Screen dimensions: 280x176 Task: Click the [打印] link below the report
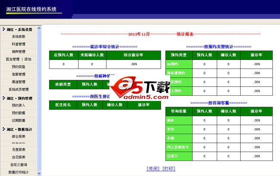169,169
